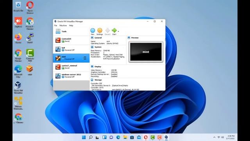Open Widgets on the taskbar

[104, 137]
